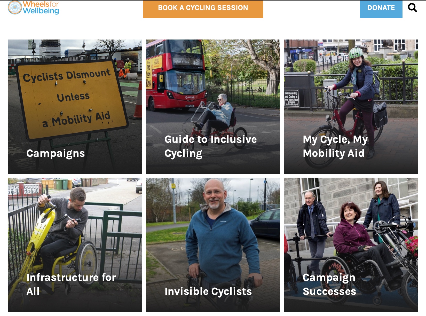Open the My Cycle, My Mobility Aid tile
Viewport: 426px width, 316px height.
351,107
